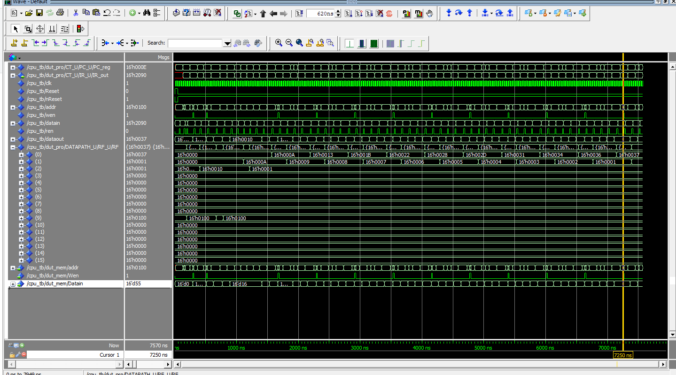Image resolution: width=676 pixels, height=375 pixels.
Task: Click the Zoom Out magnifier icon
Action: [x=289, y=43]
